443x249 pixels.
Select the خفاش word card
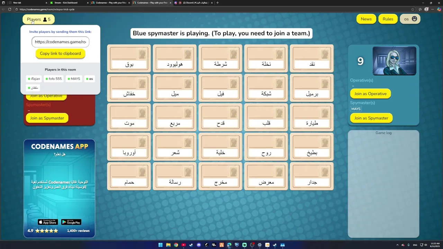(x=129, y=88)
